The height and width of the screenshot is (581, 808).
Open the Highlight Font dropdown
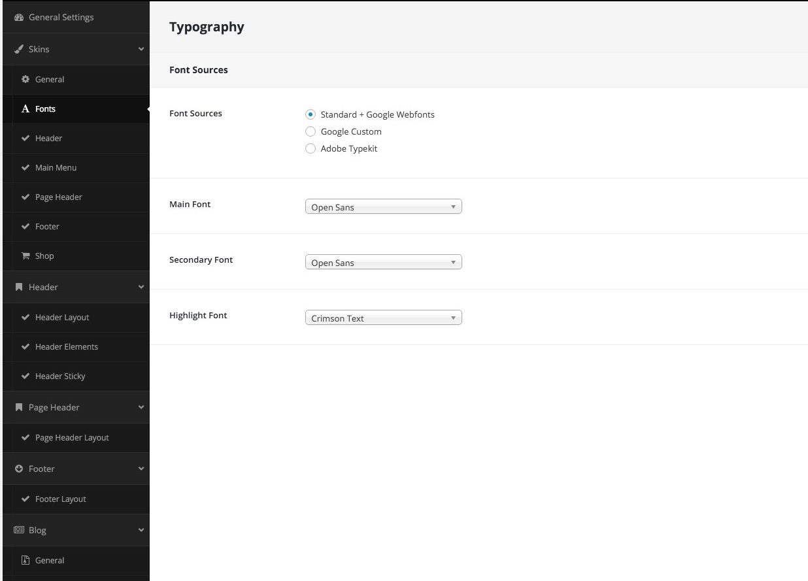383,318
